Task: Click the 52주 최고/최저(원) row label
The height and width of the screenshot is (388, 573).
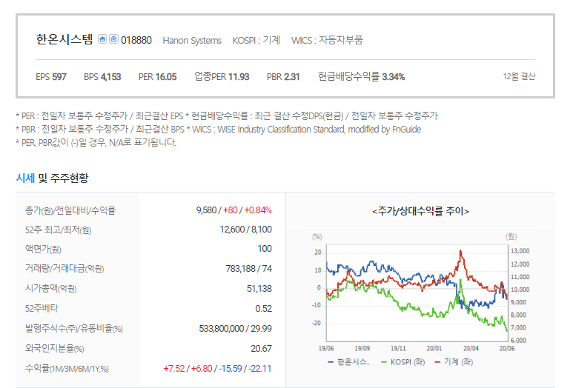Action: coord(58,230)
